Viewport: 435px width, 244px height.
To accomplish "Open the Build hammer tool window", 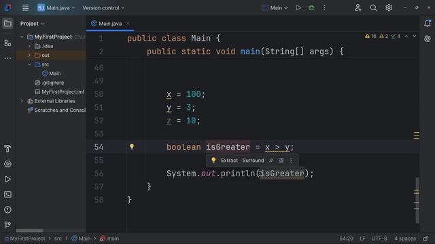I will 7,149.
